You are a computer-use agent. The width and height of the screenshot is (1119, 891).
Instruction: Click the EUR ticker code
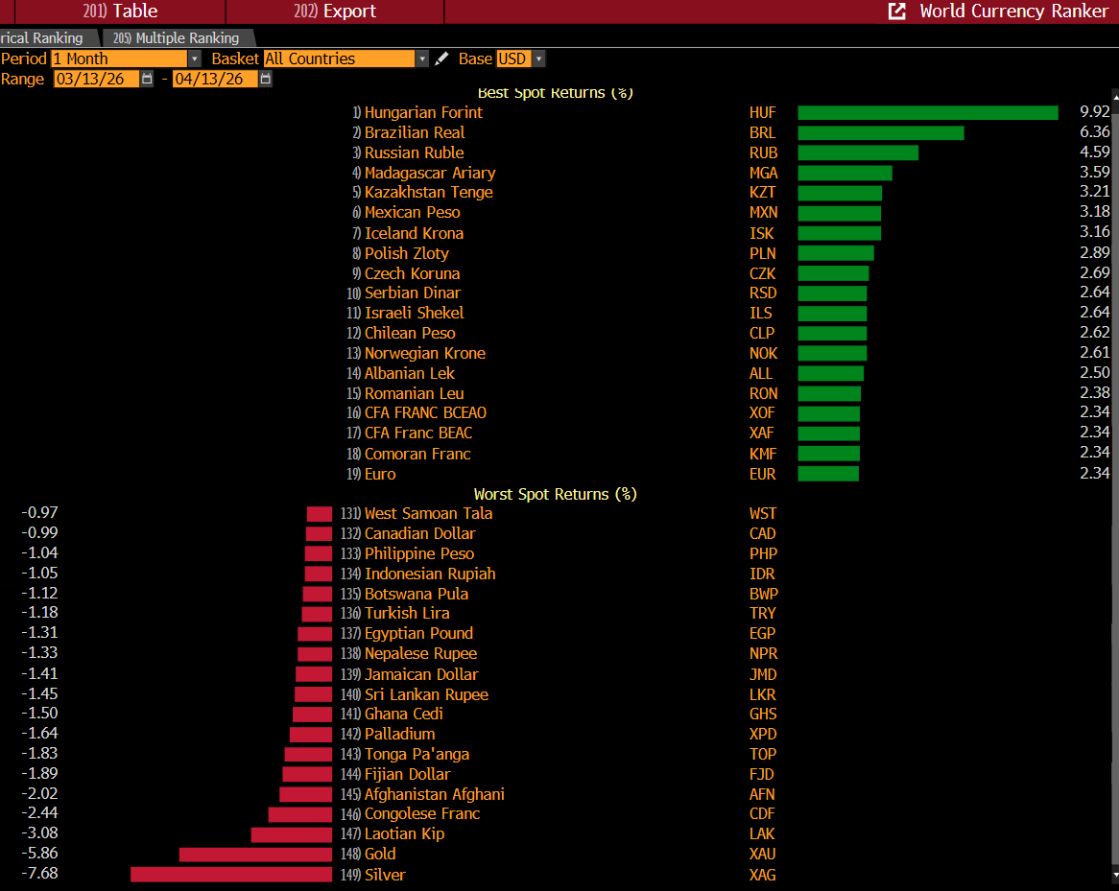pos(762,475)
